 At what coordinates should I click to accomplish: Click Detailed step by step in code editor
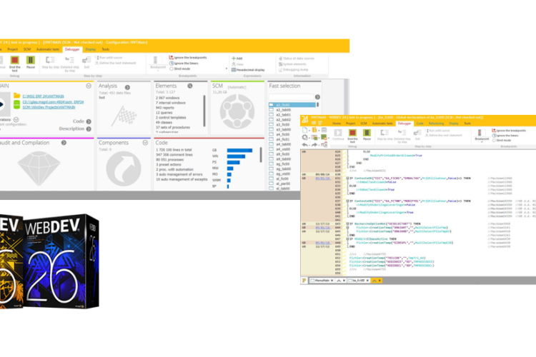[402, 135]
